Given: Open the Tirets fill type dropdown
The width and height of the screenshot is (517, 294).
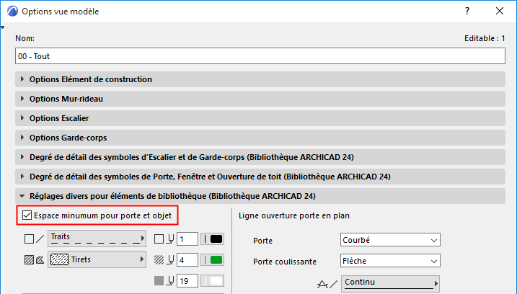Looking at the screenshot, I should [x=97, y=259].
